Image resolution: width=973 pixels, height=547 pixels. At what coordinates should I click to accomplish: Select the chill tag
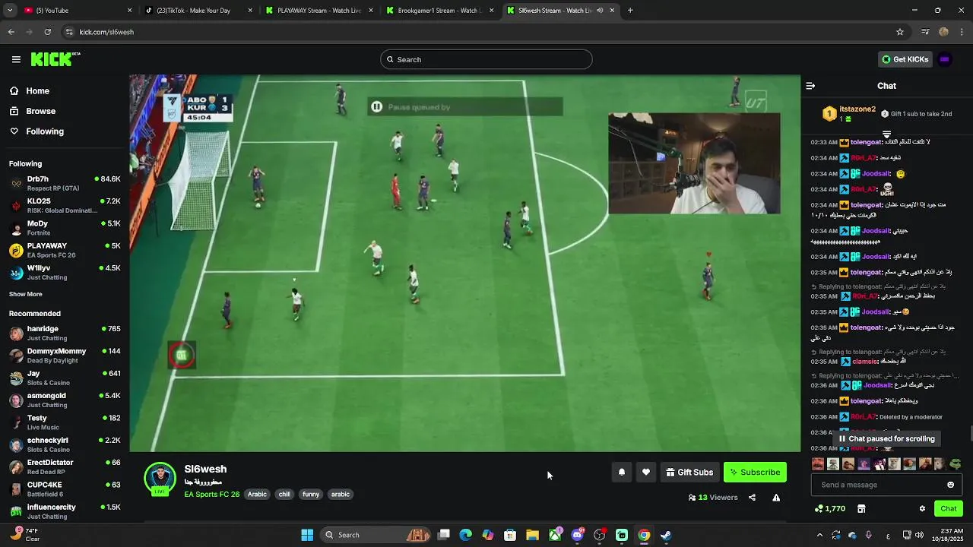click(x=284, y=494)
